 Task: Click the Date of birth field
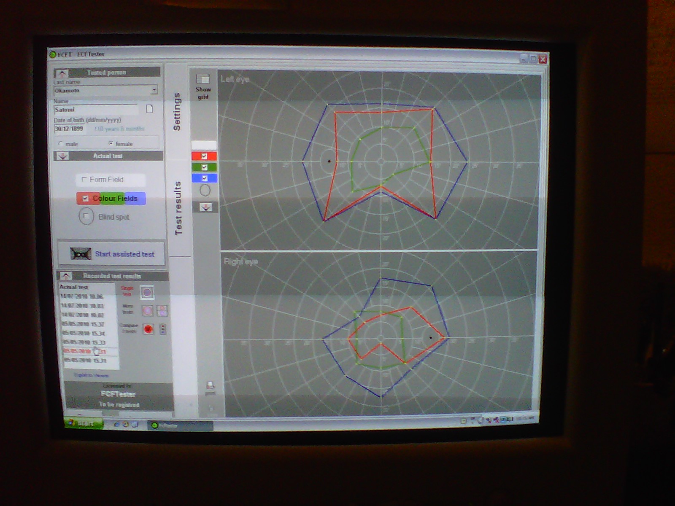coord(70,129)
